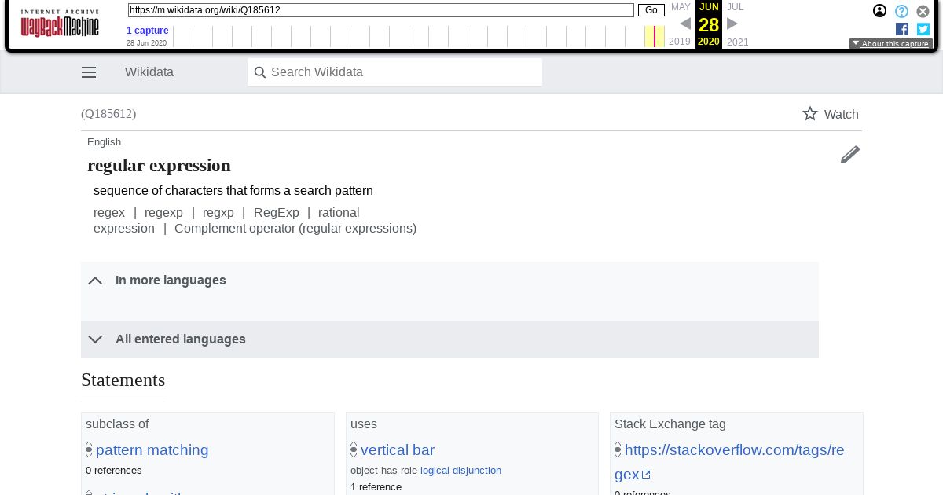
Task: Select MAY in the calendar nav
Action: [681, 7]
